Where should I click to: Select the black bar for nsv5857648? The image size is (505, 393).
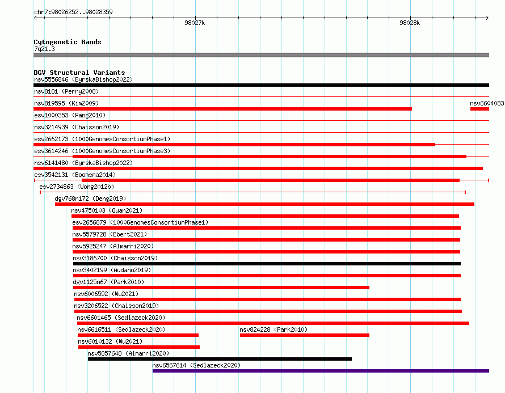[x=220, y=359]
